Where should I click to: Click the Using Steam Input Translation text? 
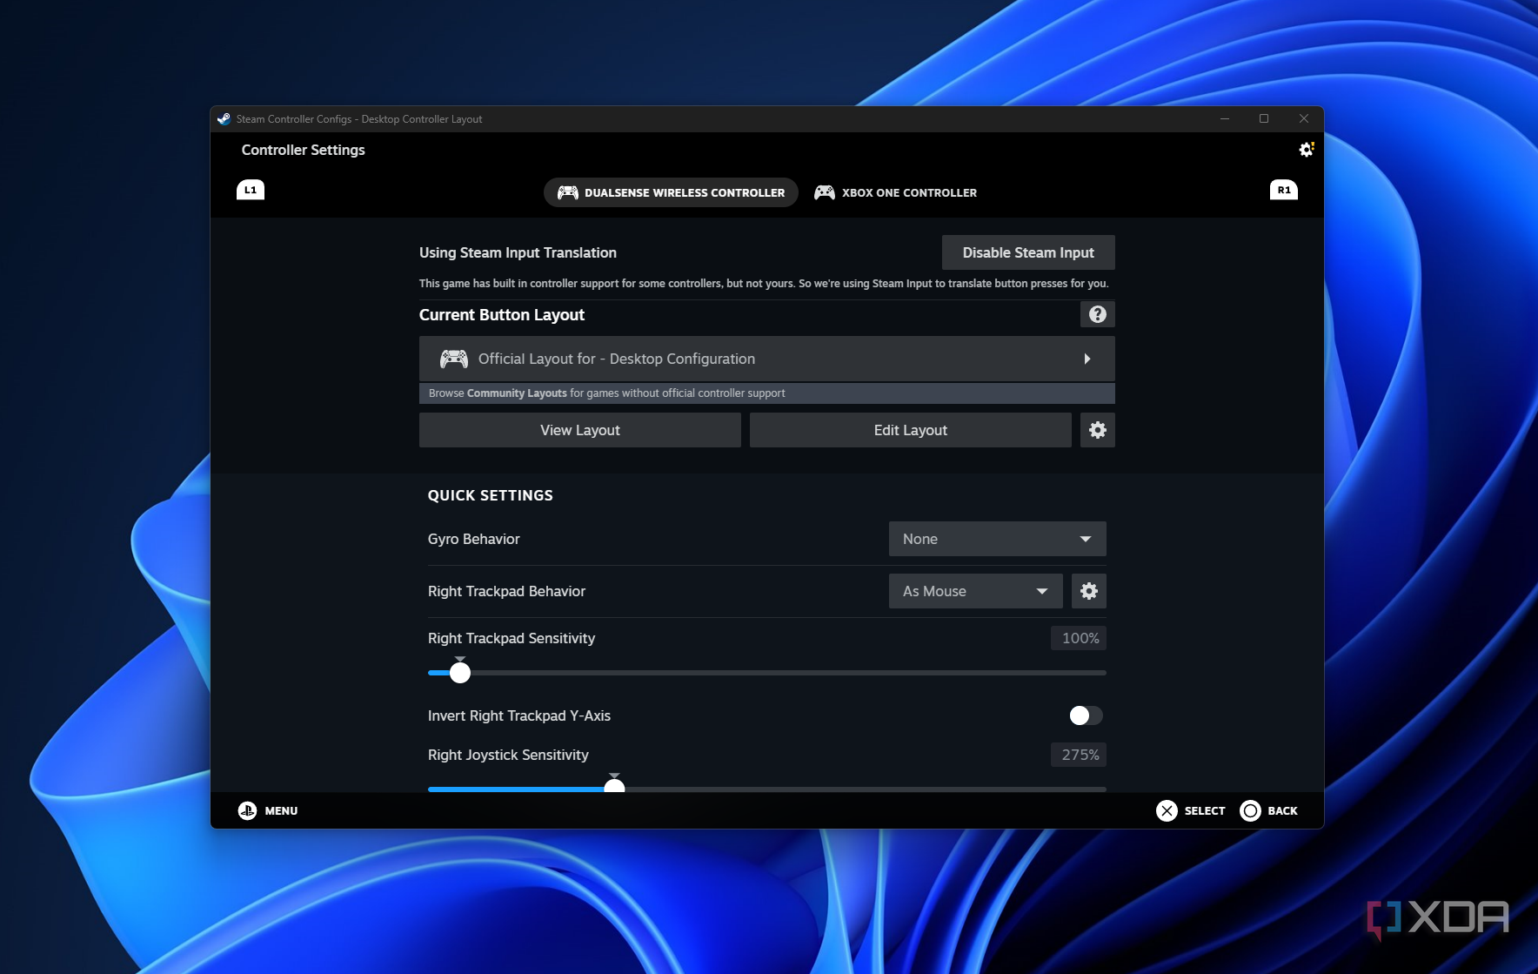tap(518, 252)
